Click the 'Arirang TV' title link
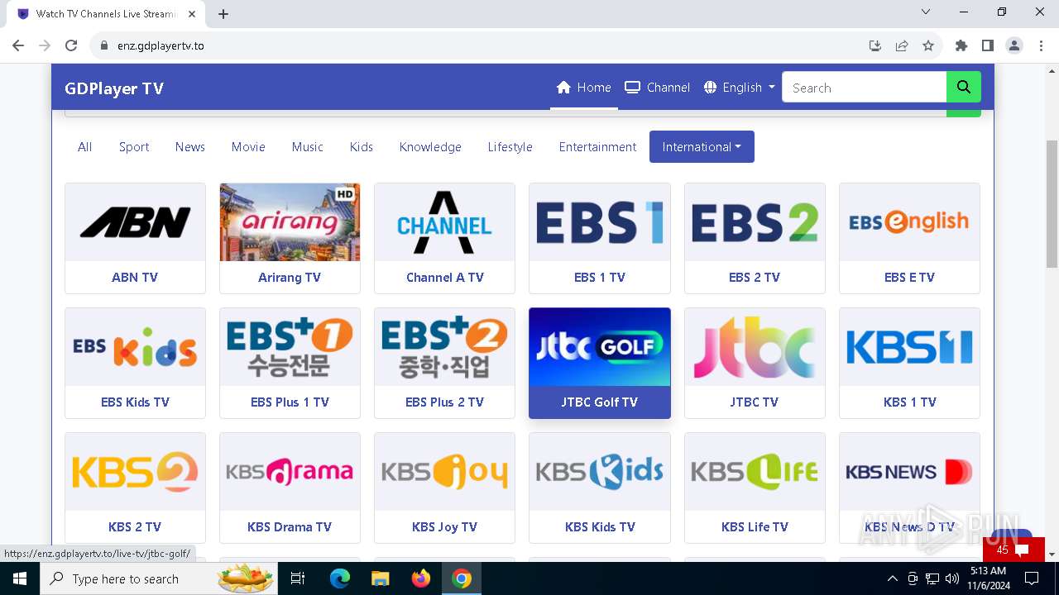The image size is (1059, 595). tap(290, 278)
